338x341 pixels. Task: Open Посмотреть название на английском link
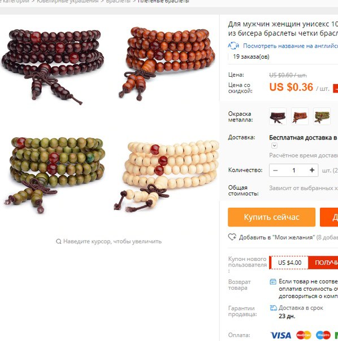pyautogui.click(x=291, y=46)
